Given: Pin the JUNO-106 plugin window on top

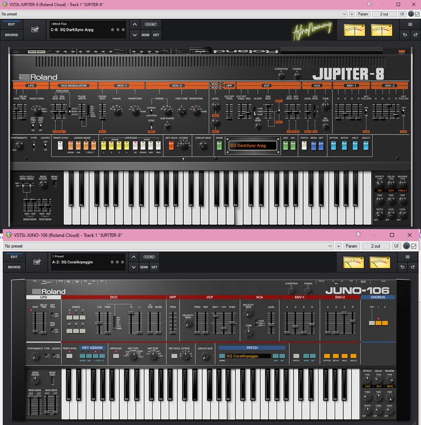Looking at the screenshot, I should coord(358,235).
